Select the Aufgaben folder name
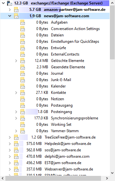This screenshot has height=181, width=115. tap(59, 22)
